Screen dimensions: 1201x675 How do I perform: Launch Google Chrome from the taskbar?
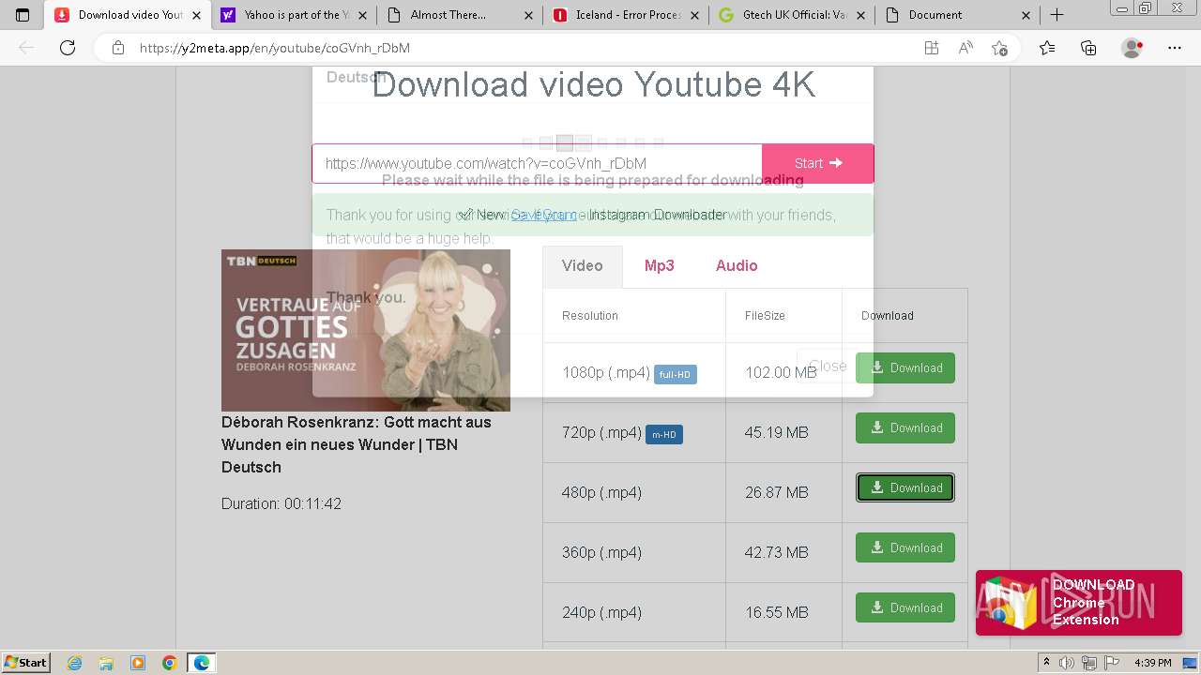pyautogui.click(x=170, y=663)
